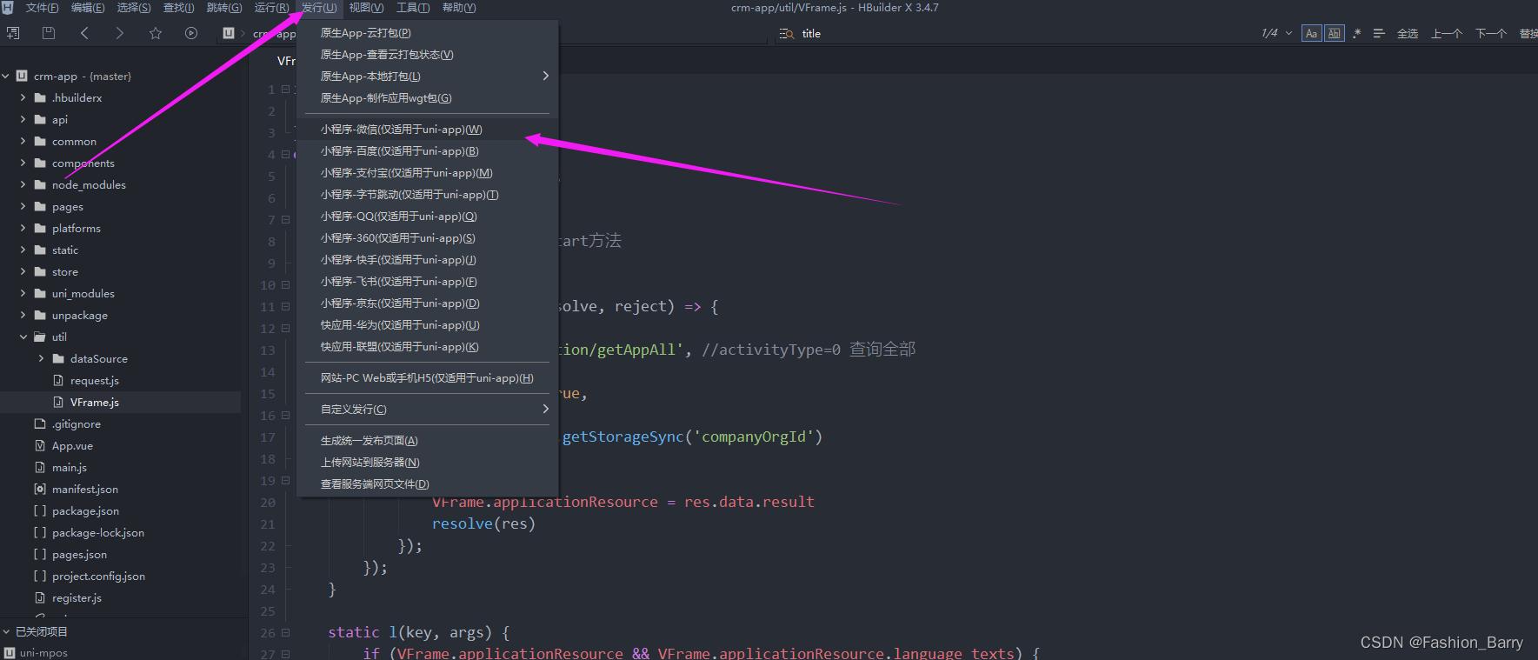
Task: Open main.js file
Action: [70, 467]
